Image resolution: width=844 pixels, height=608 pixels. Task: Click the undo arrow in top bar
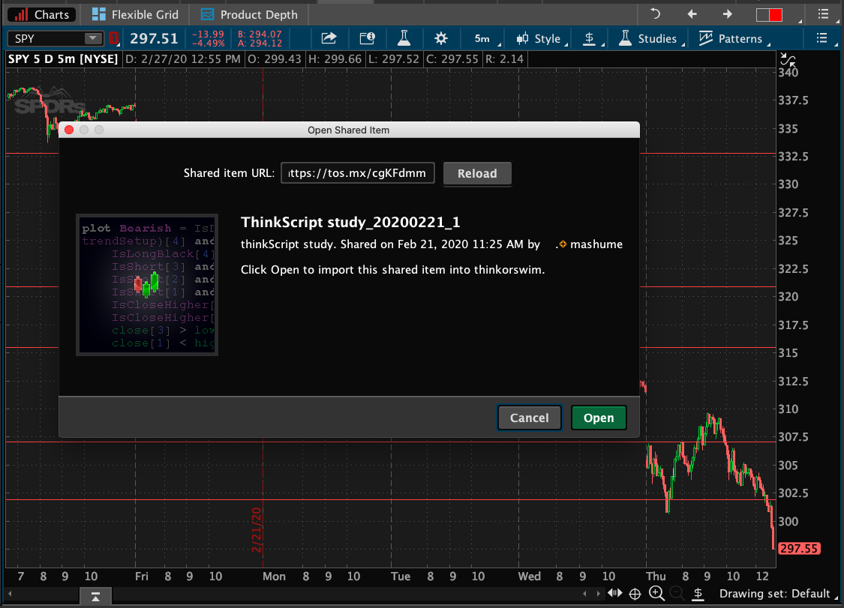(x=655, y=14)
